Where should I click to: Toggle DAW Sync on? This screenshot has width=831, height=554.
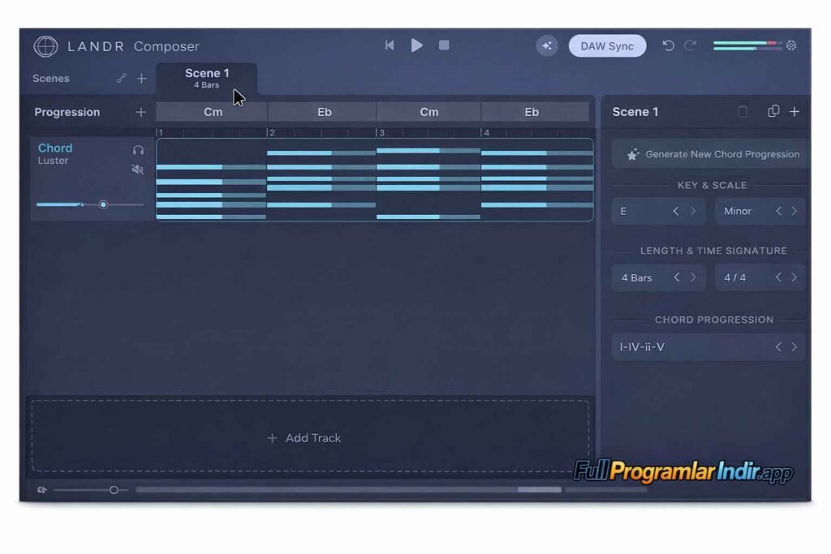[x=607, y=45]
